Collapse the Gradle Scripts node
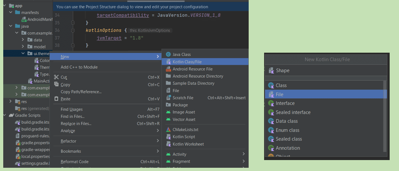This screenshot has width=399, height=171. click(x=5, y=115)
